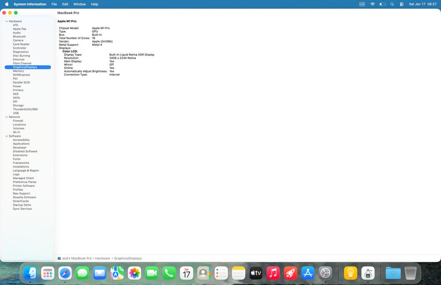
Task: Open the Window menu
Action: click(79, 4)
